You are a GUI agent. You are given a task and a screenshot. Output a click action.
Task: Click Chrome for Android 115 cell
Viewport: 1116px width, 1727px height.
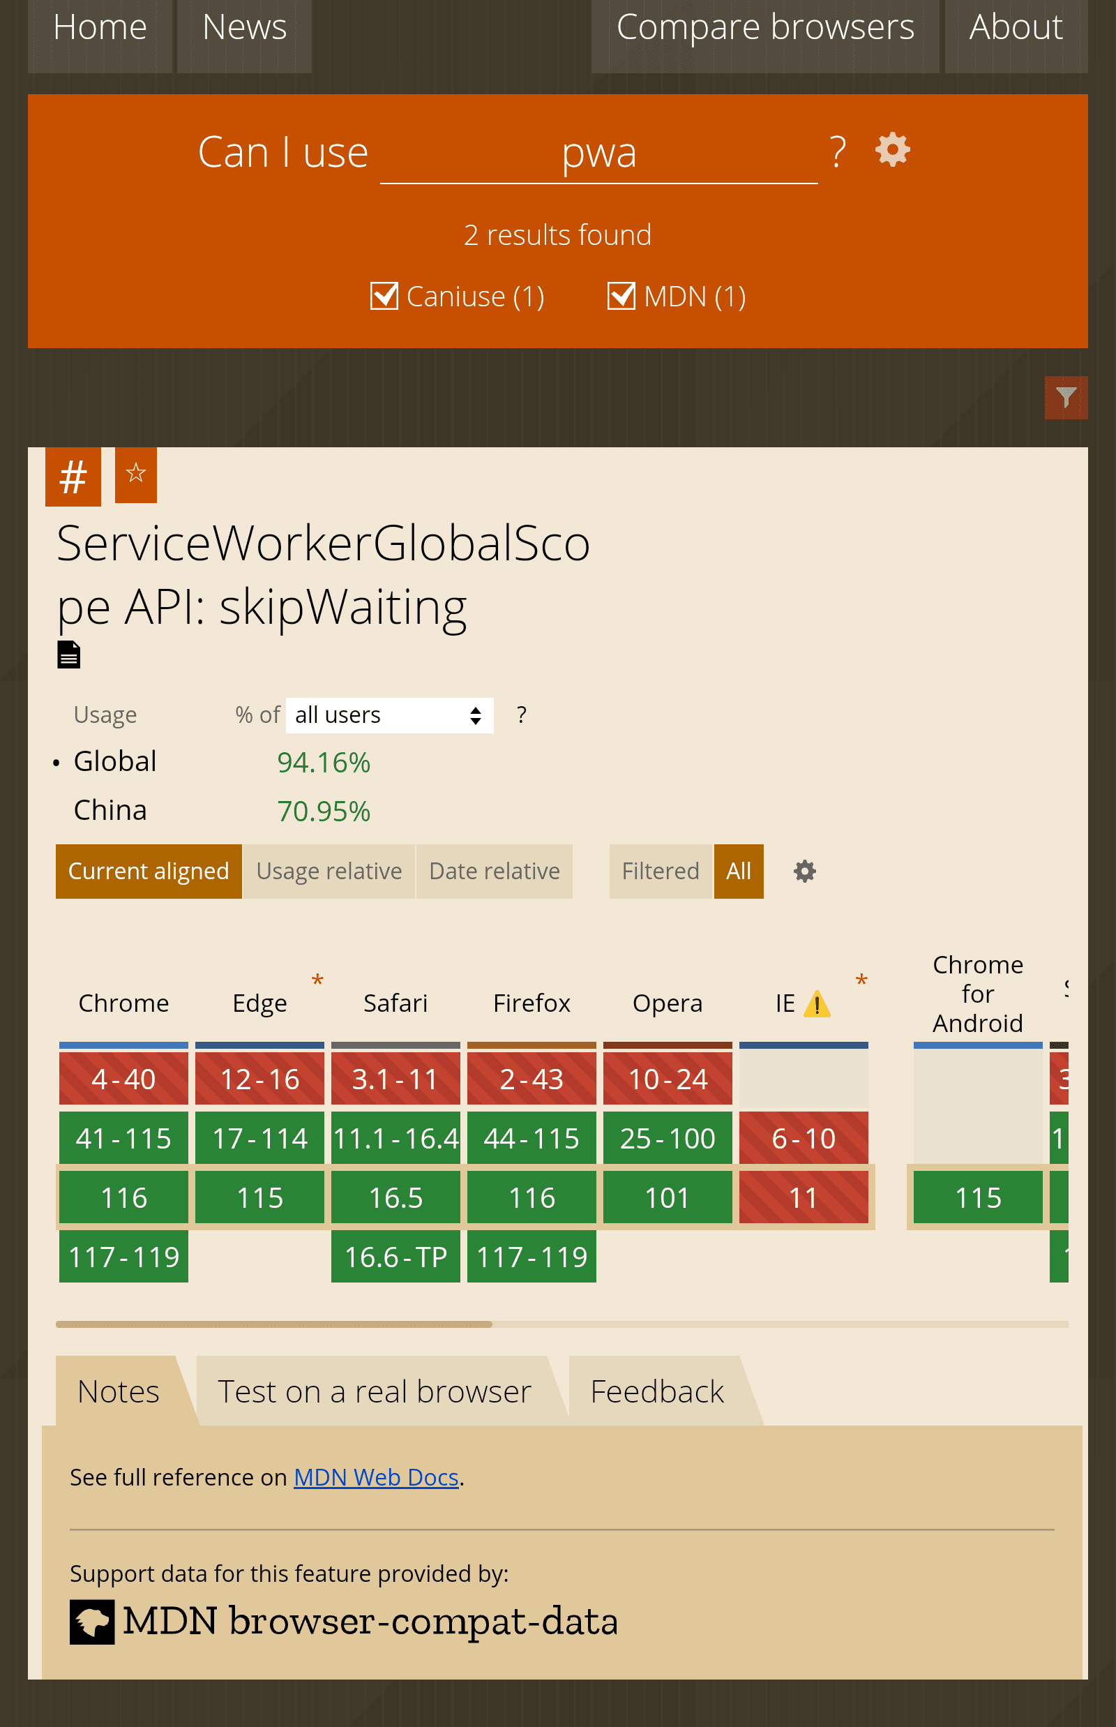pyautogui.click(x=978, y=1197)
